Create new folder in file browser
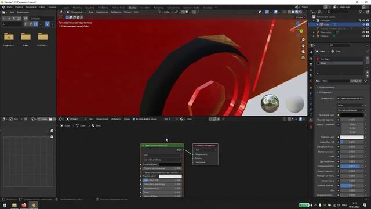 coord(26,19)
